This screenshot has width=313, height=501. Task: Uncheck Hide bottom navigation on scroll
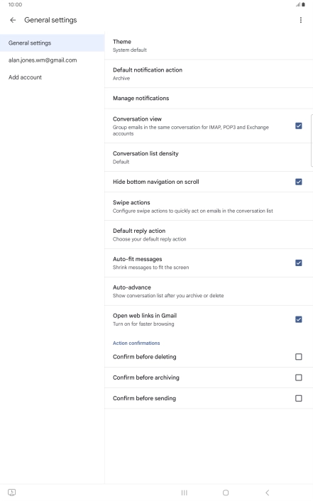[x=299, y=182]
